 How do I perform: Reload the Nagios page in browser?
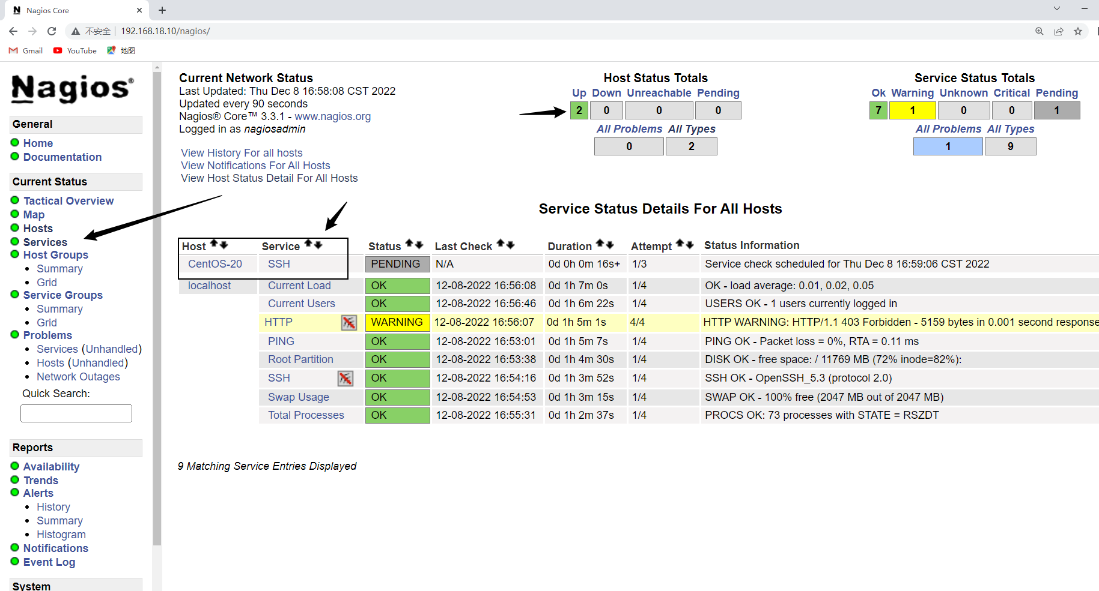pos(52,31)
